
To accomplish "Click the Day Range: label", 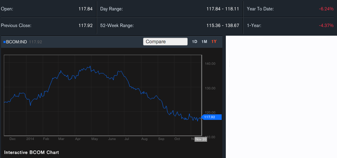I will [x=112, y=9].
